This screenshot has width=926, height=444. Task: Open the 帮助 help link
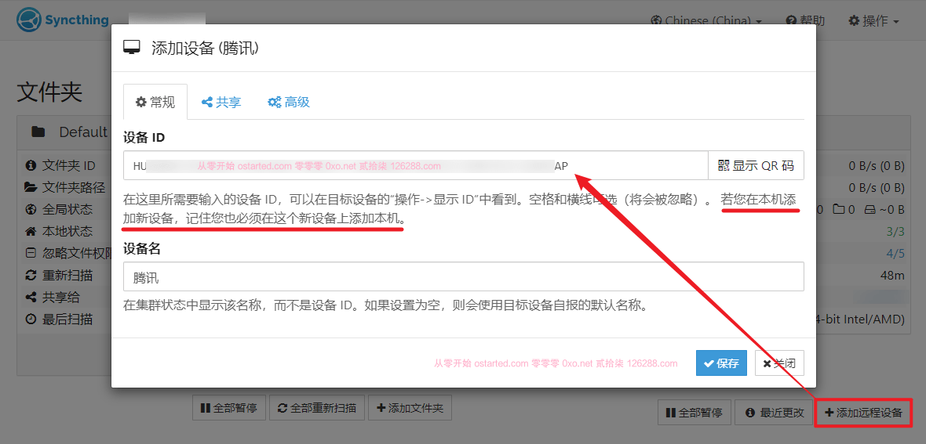pyautogui.click(x=805, y=20)
